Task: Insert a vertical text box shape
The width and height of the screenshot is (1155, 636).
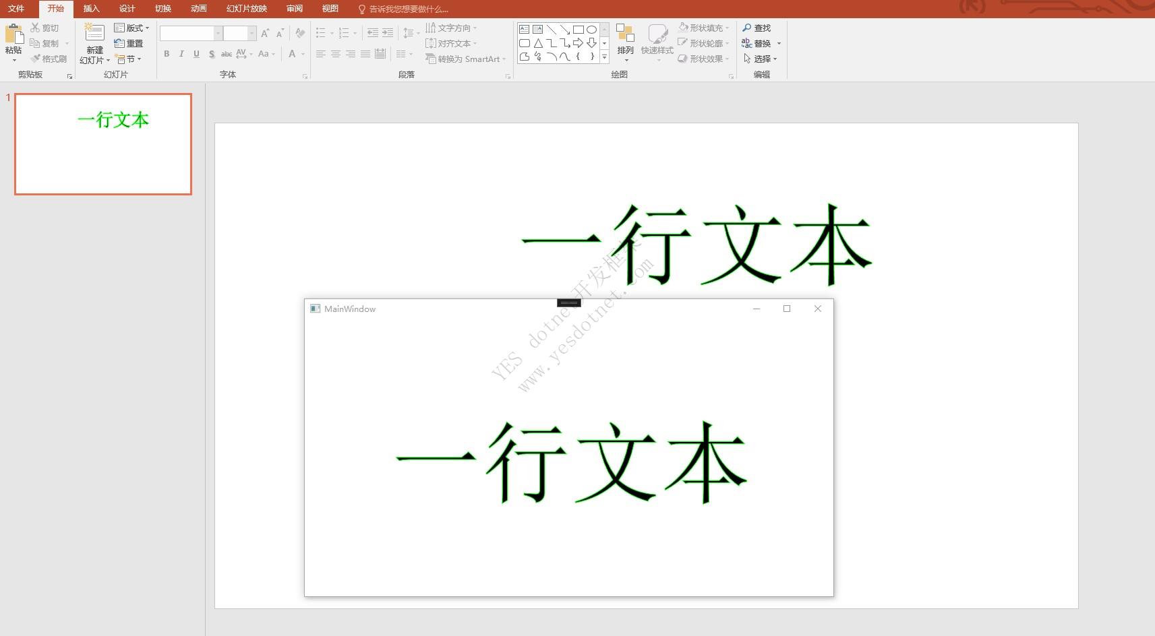Action: [x=537, y=30]
